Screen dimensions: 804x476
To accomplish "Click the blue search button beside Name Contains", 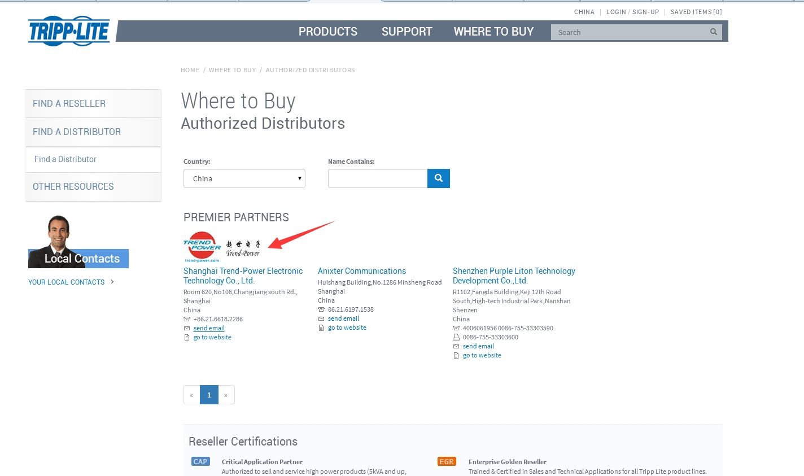I will tap(439, 178).
